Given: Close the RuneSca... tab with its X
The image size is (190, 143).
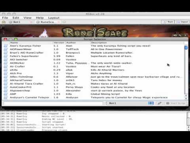Looking at the screenshot, I should tap(59, 22).
